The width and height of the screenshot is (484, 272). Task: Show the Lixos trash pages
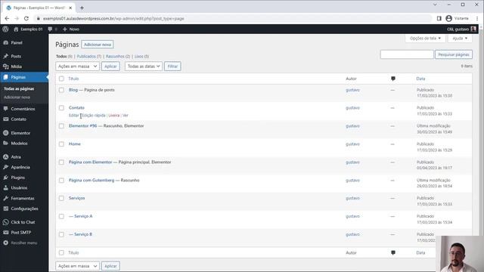click(141, 57)
